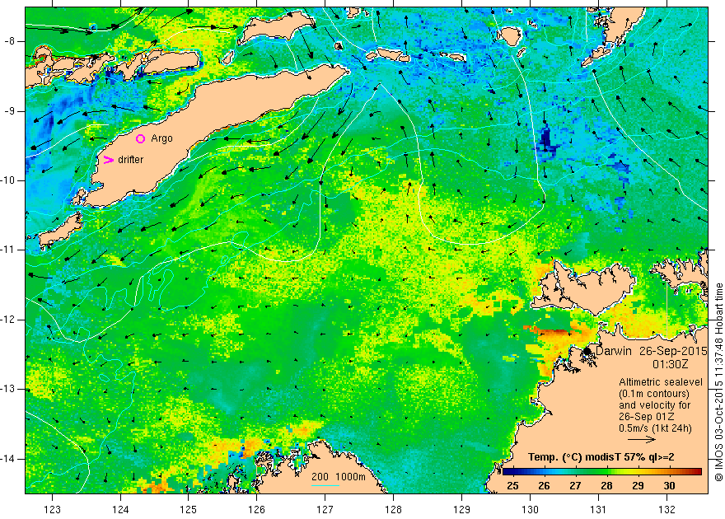Click the 26 value on color scale

(544, 486)
